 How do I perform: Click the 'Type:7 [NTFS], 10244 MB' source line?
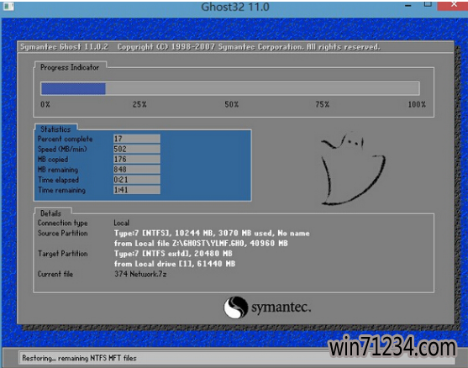(212, 233)
